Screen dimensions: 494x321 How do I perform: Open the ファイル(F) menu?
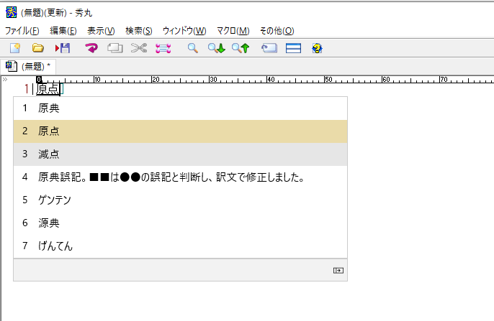click(x=22, y=31)
